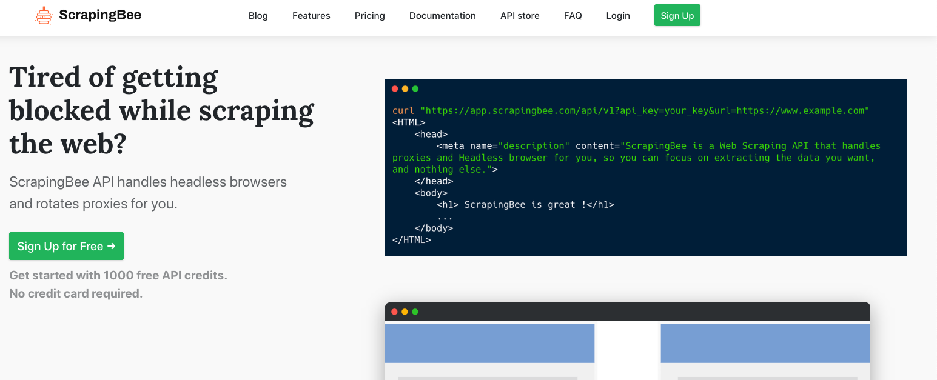Click the red dot in the code terminal window
This screenshot has width=937, height=380.
tap(395, 89)
